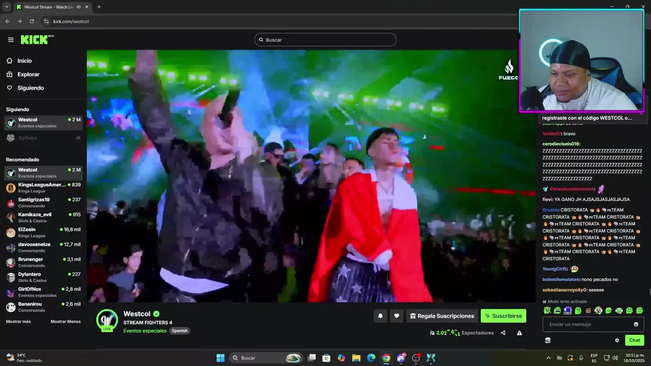Image resolution: width=651 pixels, height=366 pixels.
Task: Open the emoji picker in chat input
Action: click(x=636, y=324)
